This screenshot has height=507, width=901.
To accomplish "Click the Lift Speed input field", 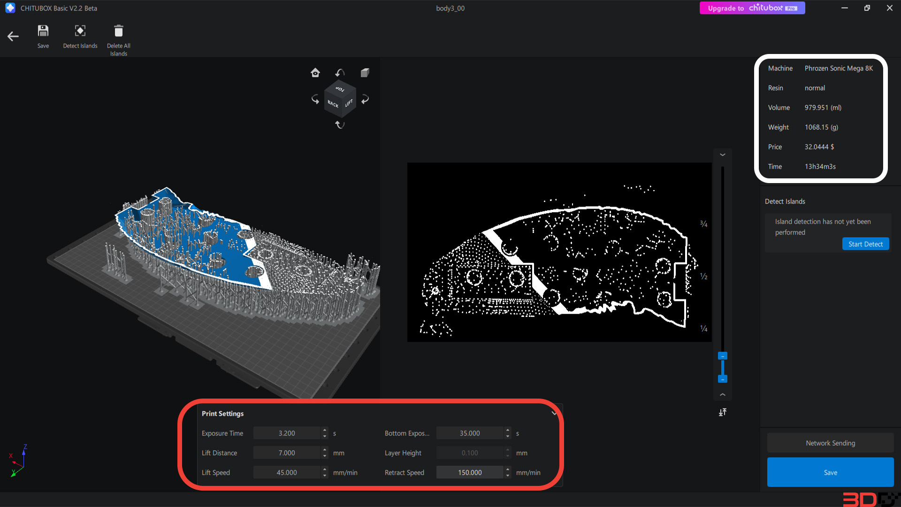I will (x=287, y=473).
